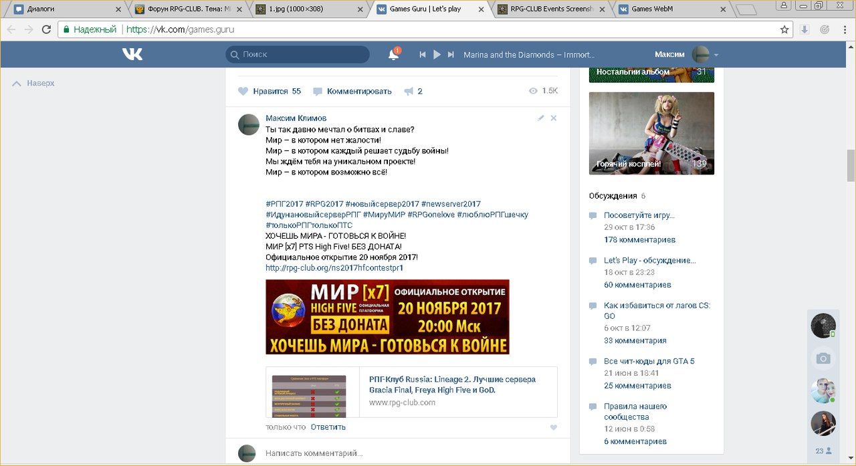Screen dimensions: 856x466
Task: Click Ответить under the comment
Action: click(x=328, y=427)
